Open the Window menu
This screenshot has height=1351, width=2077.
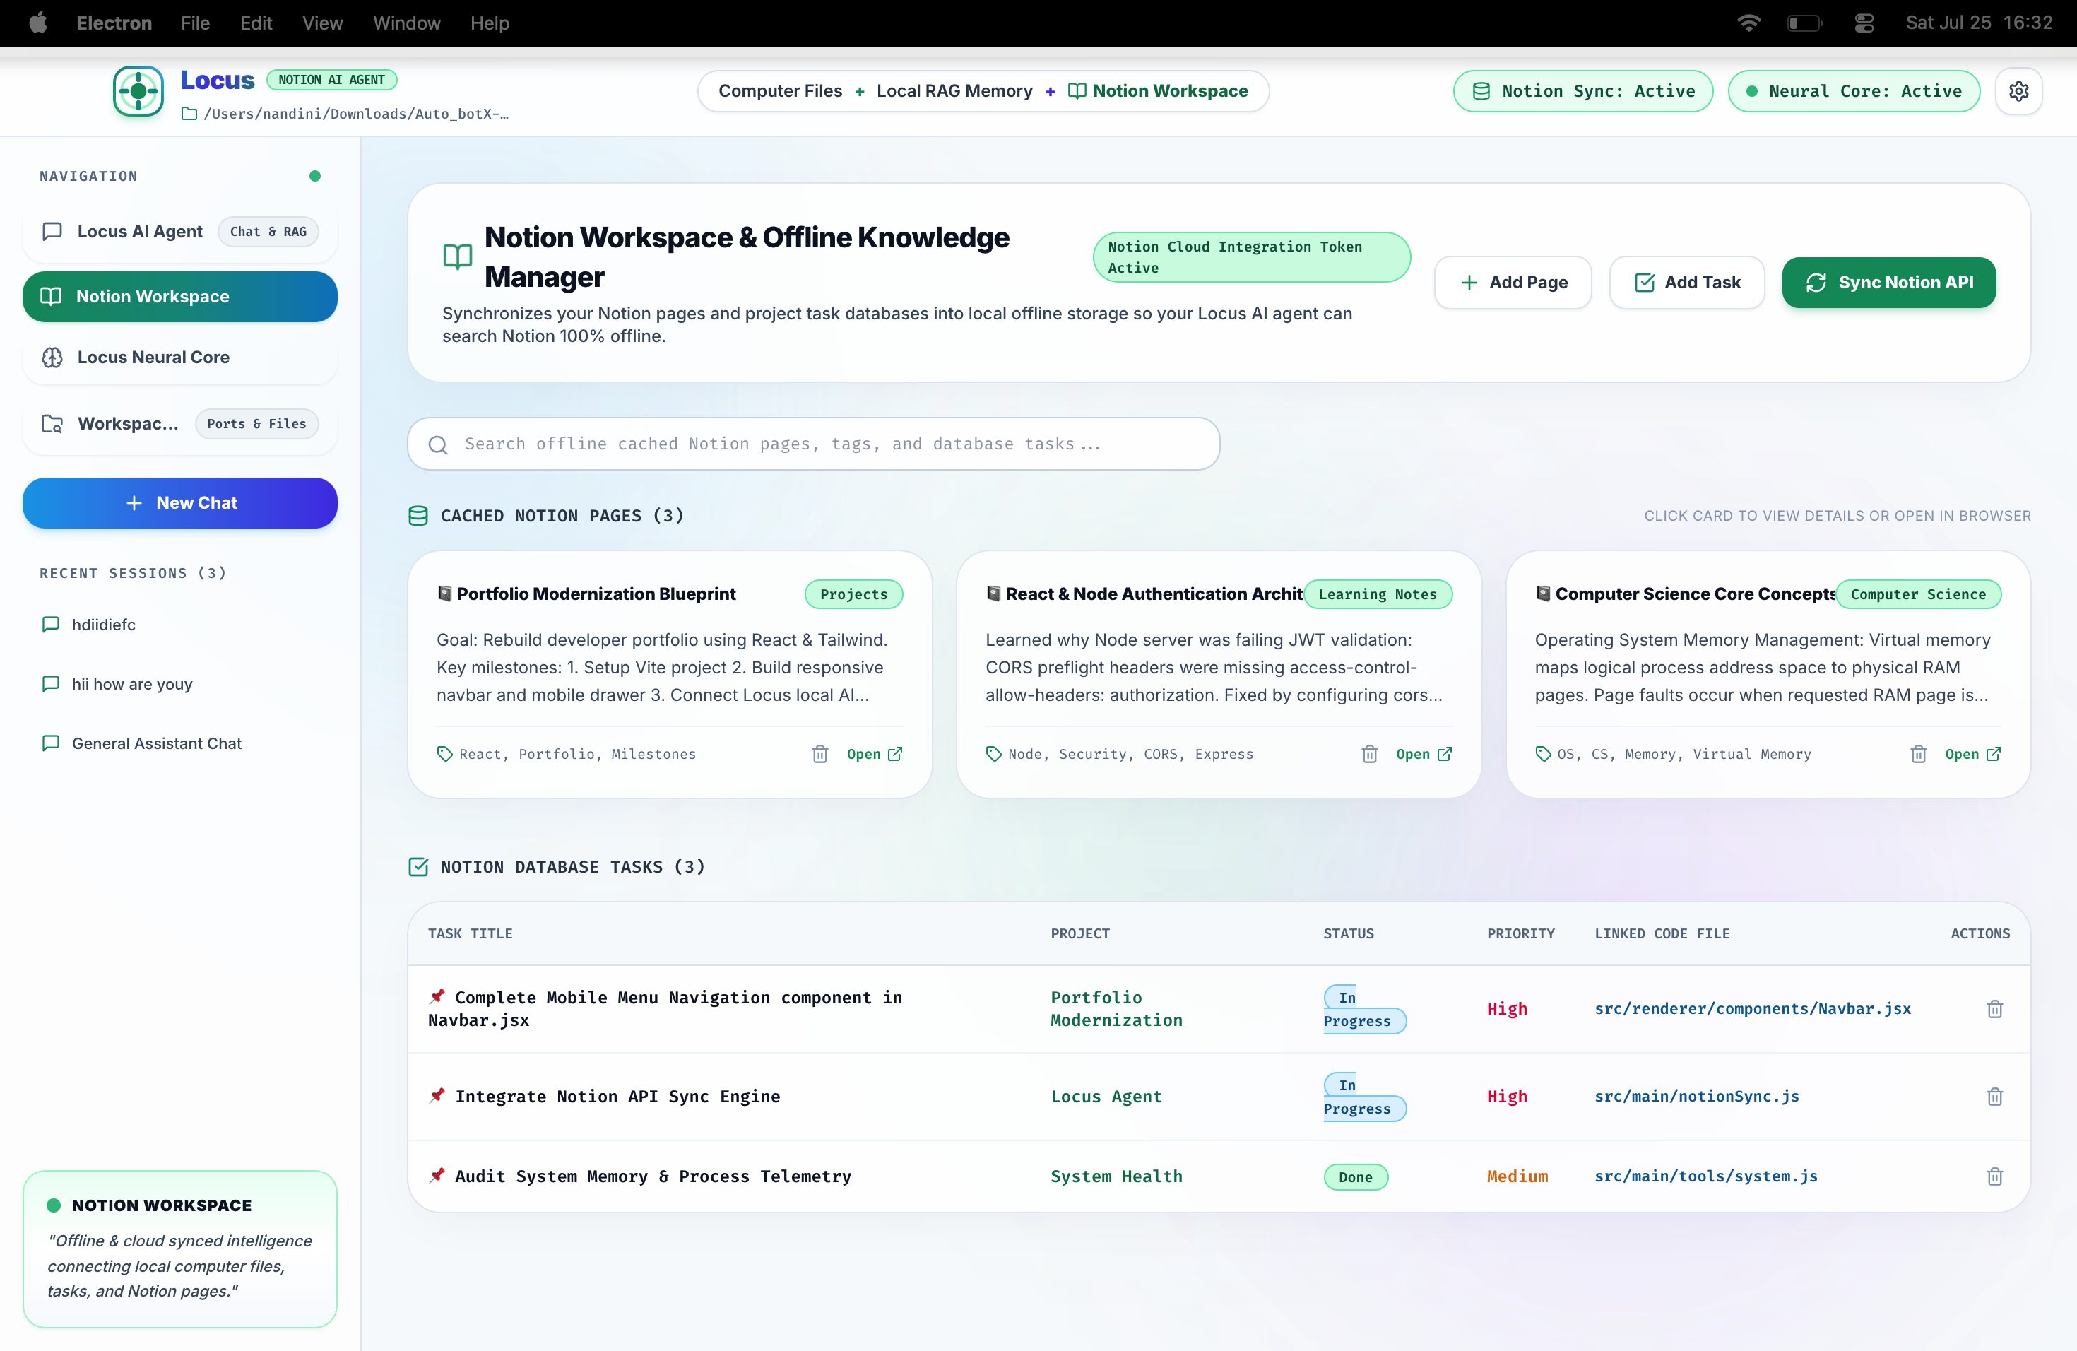pyautogui.click(x=407, y=23)
